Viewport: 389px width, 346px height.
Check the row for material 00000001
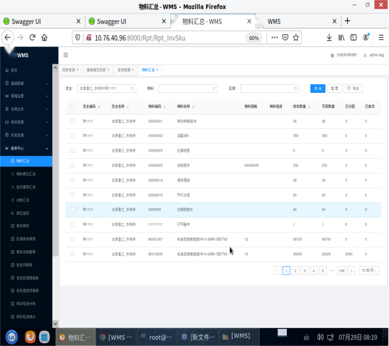pyautogui.click(x=72, y=121)
